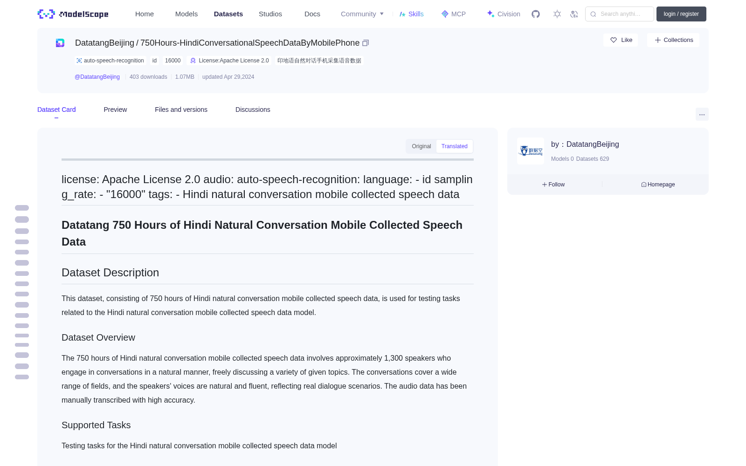Add the dataset to Collections
Viewport: 746px width, 466px height.
[x=673, y=40]
